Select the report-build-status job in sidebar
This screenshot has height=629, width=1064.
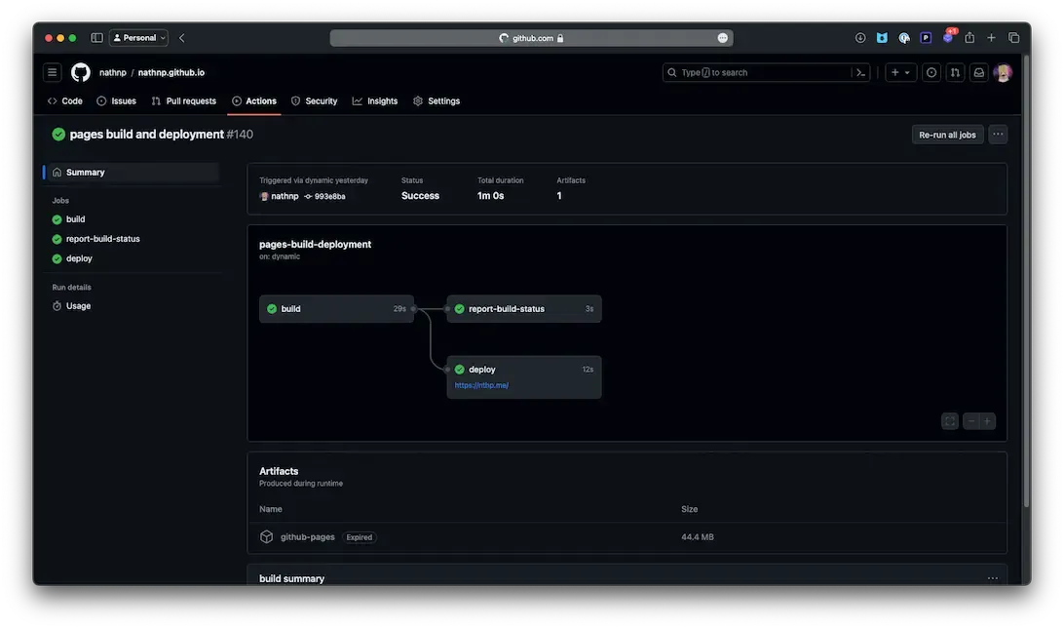click(102, 239)
